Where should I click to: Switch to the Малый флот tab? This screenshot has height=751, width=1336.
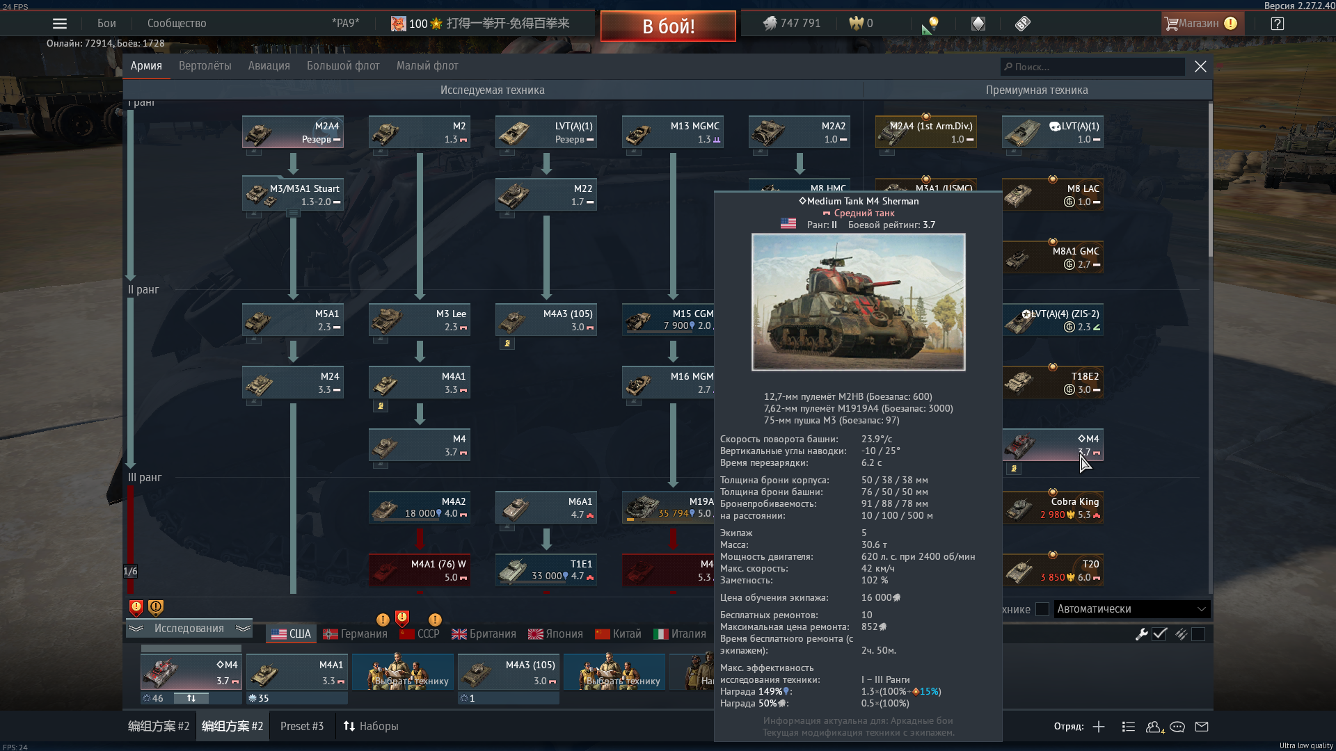[x=427, y=66]
